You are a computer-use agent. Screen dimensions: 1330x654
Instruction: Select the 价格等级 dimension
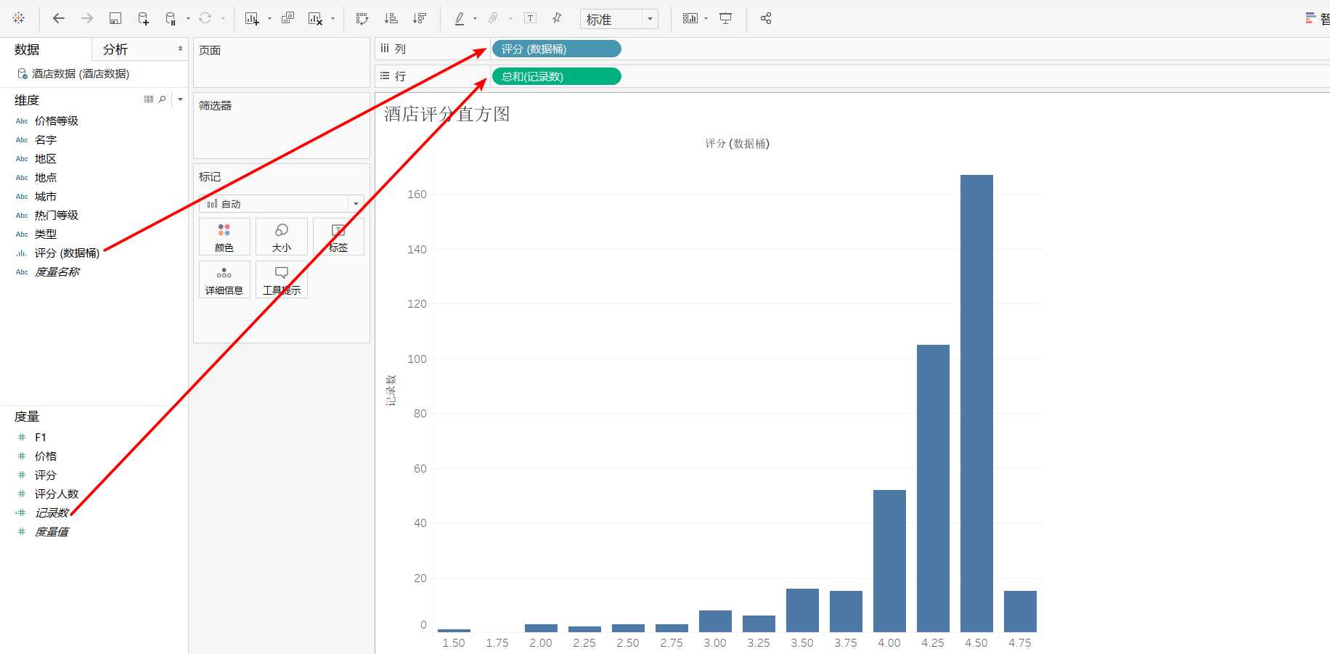[57, 120]
